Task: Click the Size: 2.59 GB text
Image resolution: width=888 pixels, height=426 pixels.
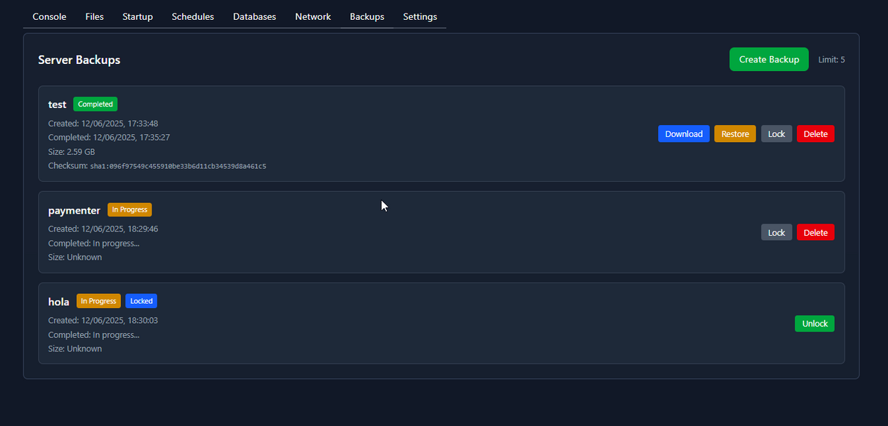Action: [71, 152]
